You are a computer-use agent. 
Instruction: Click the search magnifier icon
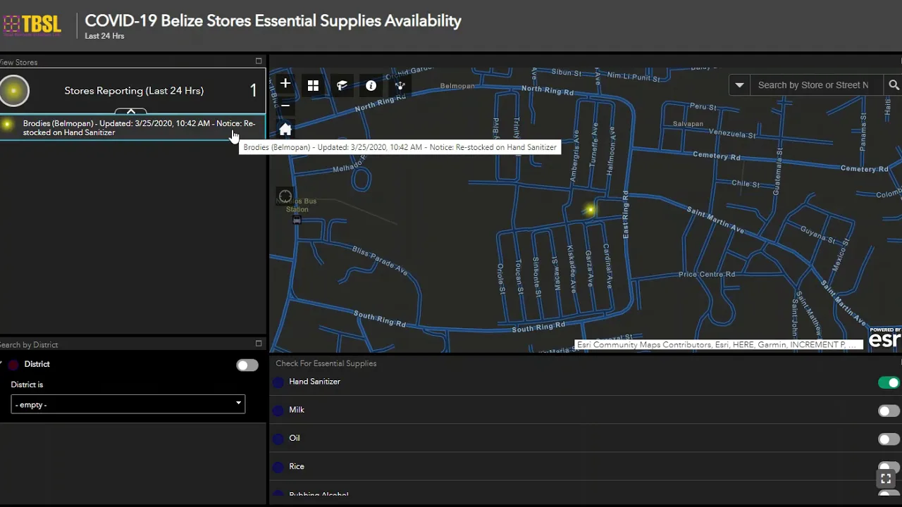[x=894, y=85]
